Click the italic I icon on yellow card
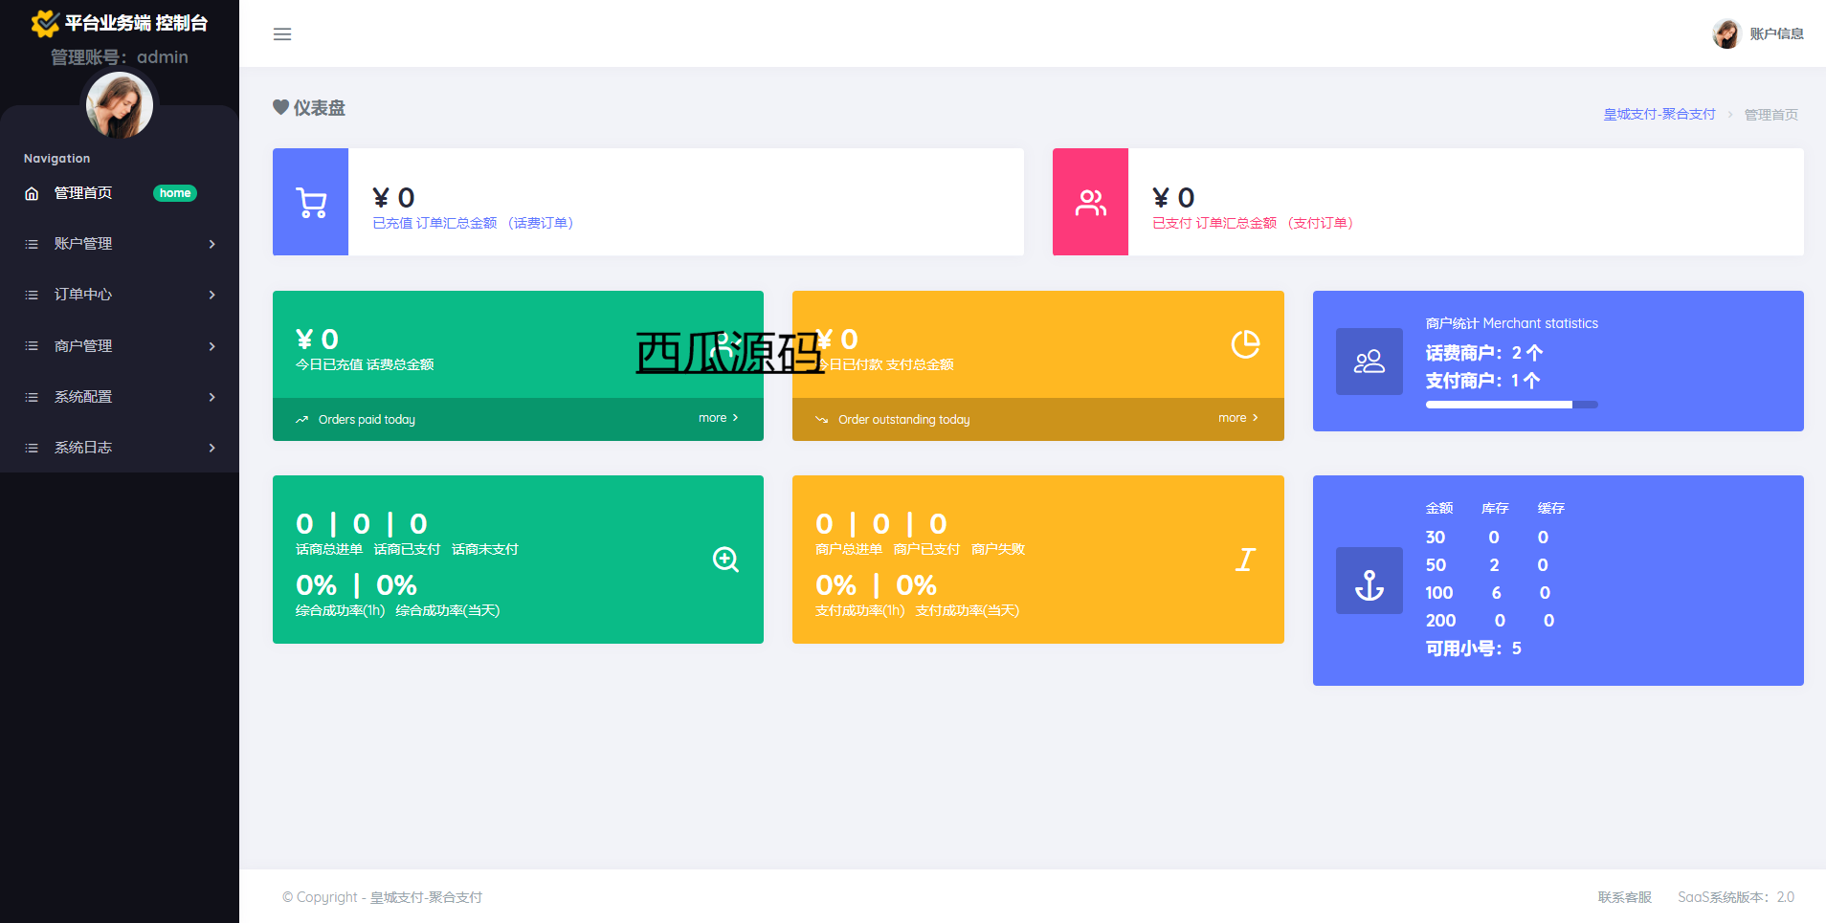Viewport: 1826px width, 923px height. coord(1245,560)
